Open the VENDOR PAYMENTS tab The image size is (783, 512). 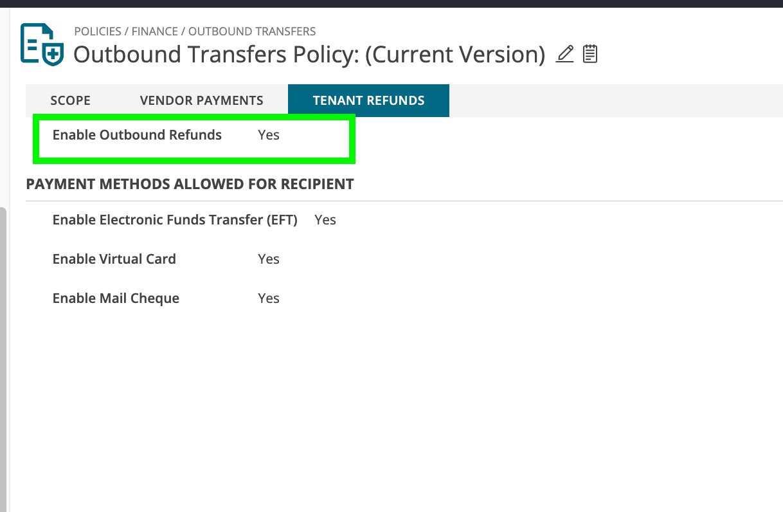(201, 100)
